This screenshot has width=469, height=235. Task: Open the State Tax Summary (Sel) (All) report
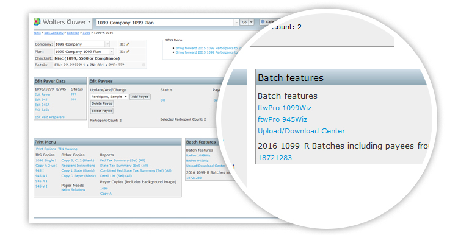[x=124, y=166]
